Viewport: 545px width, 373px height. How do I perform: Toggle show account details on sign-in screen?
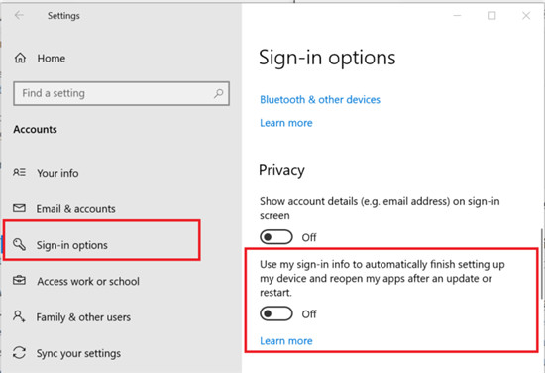tap(276, 237)
